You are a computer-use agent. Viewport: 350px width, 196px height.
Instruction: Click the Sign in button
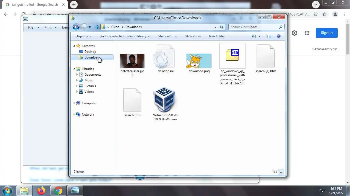327,33
